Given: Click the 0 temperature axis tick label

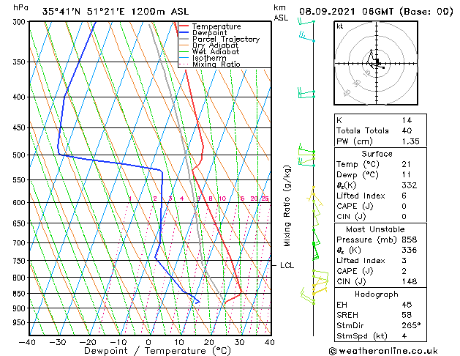Looking at the screenshot, I should pyautogui.click(x=148, y=342).
